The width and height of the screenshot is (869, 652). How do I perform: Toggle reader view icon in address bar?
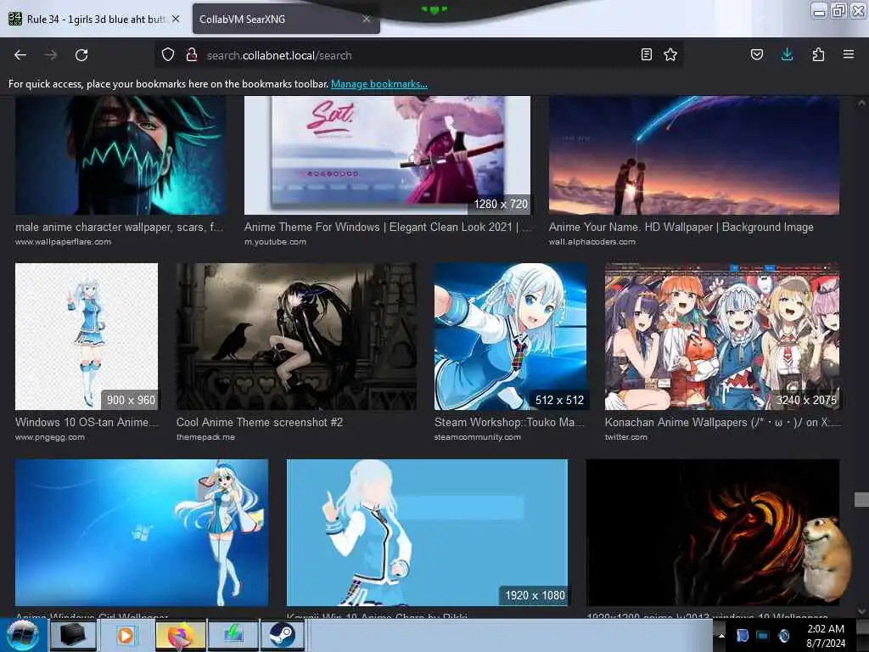tap(646, 54)
